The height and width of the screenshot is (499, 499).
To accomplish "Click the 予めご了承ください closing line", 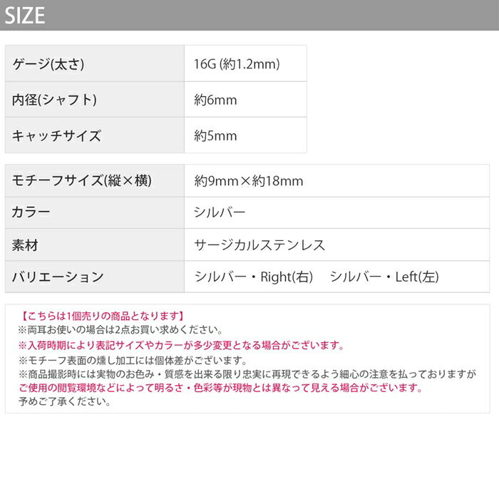I will tap(65, 401).
